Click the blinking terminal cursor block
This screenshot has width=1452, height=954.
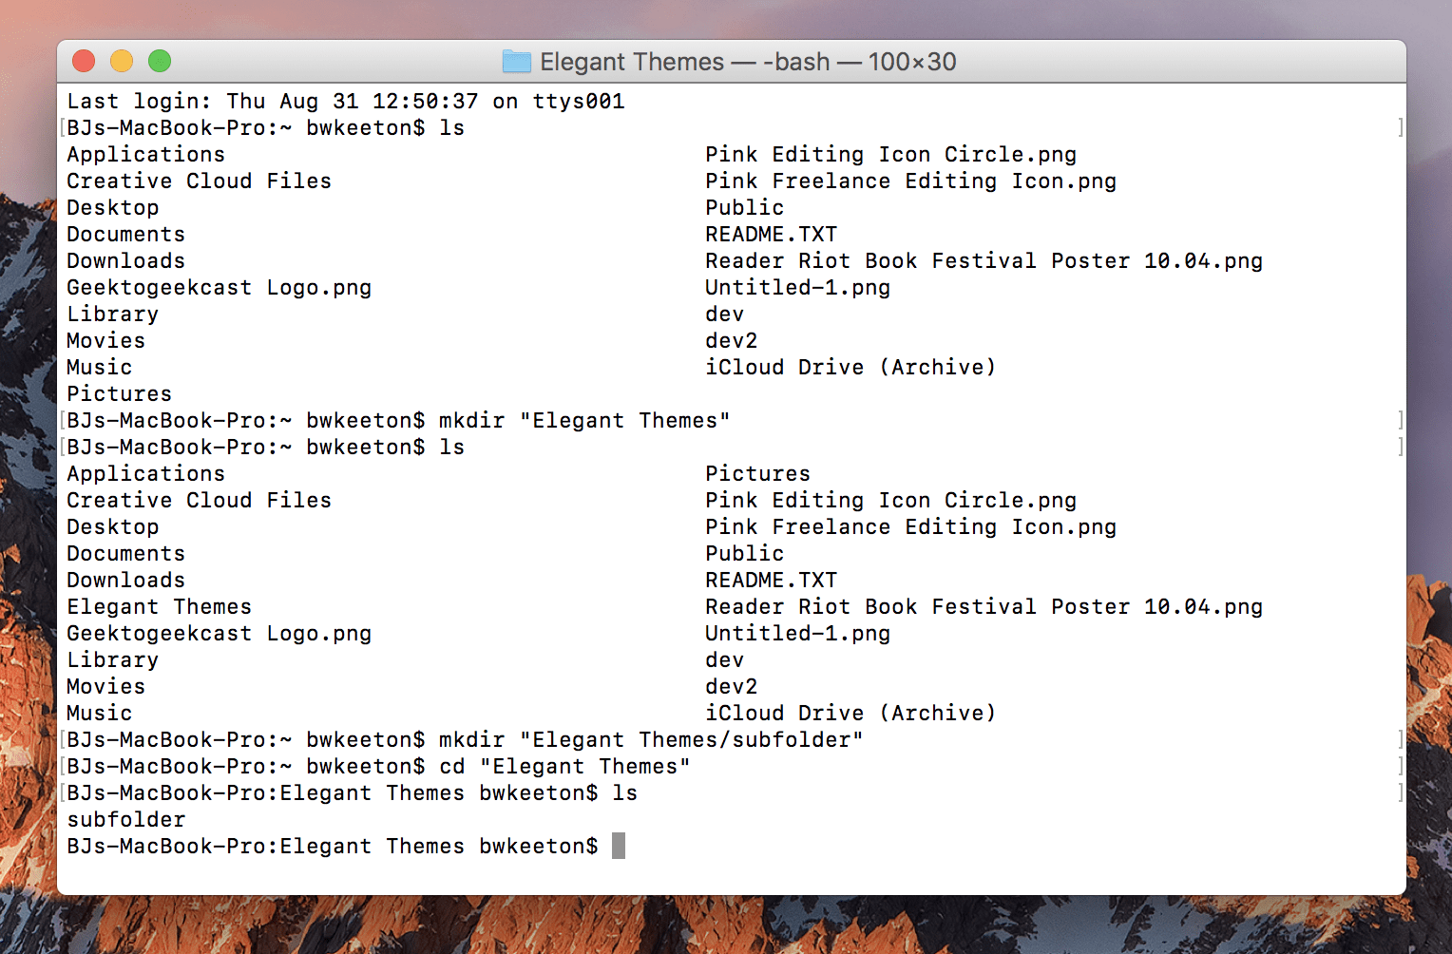619,845
